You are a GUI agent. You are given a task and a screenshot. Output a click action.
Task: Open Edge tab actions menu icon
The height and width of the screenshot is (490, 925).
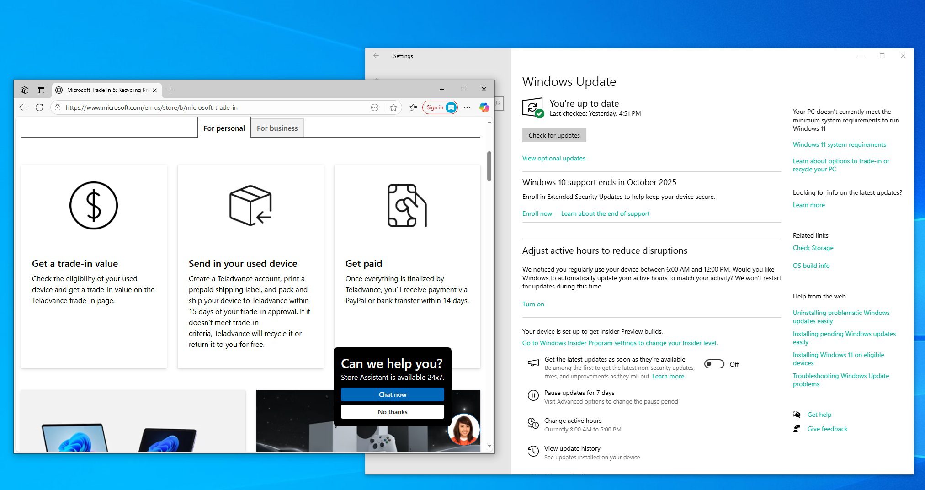point(41,90)
